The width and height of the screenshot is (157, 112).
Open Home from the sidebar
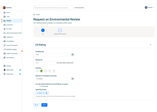(x=12, y=12)
